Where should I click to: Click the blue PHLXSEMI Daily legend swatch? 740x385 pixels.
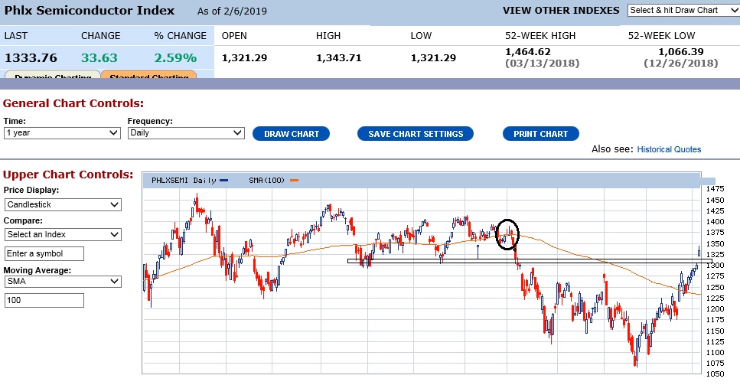[223, 181]
